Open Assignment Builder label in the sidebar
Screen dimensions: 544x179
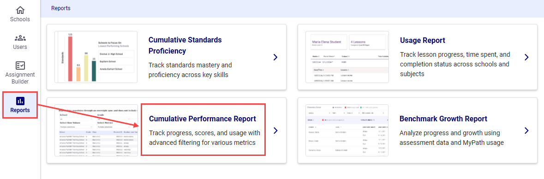click(x=20, y=78)
